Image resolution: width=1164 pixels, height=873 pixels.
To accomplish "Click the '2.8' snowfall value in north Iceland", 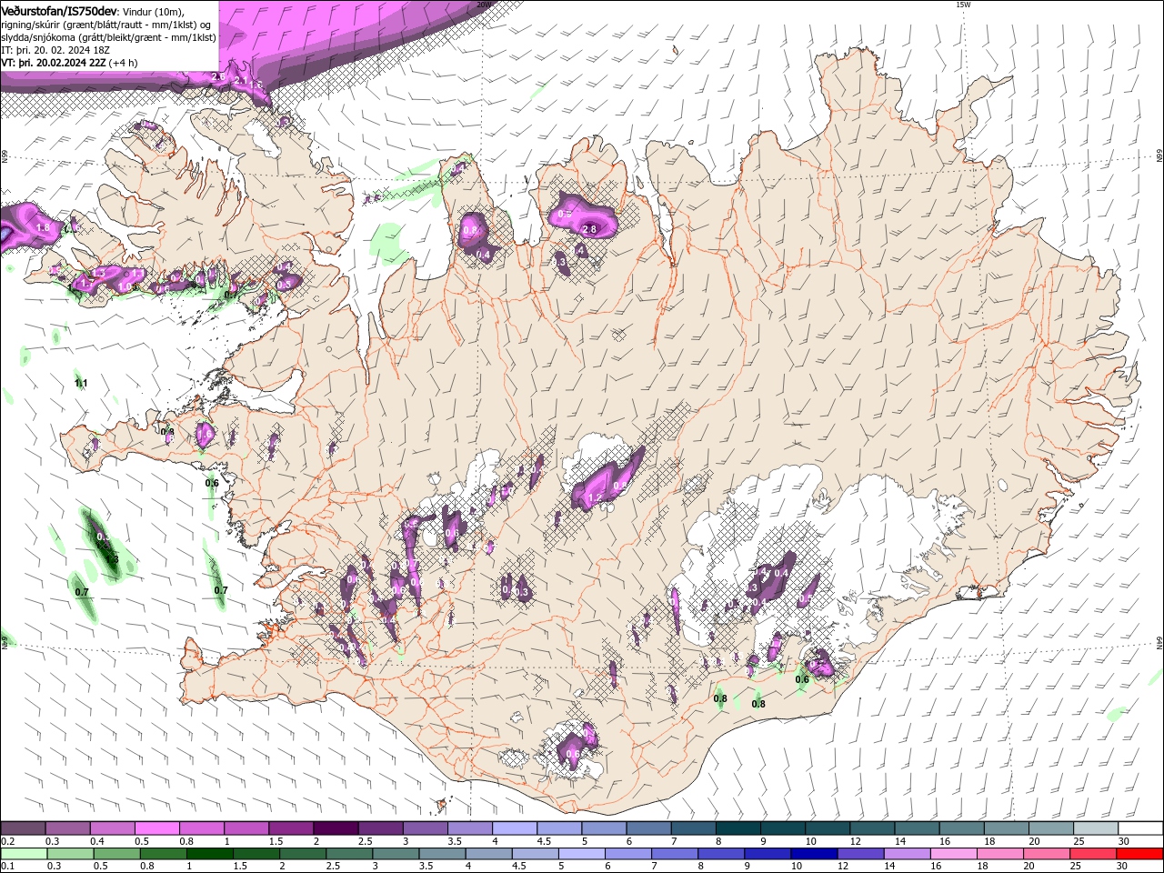I will 589,229.
